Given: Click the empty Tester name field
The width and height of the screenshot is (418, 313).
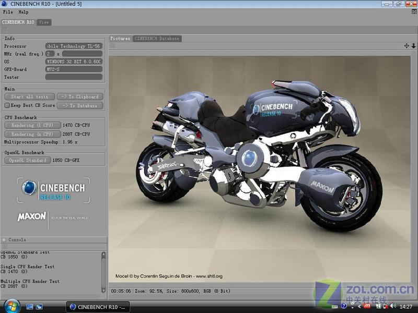Looking at the screenshot, I should [x=74, y=77].
